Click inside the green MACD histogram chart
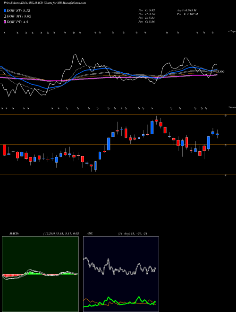 (x=40, y=274)
